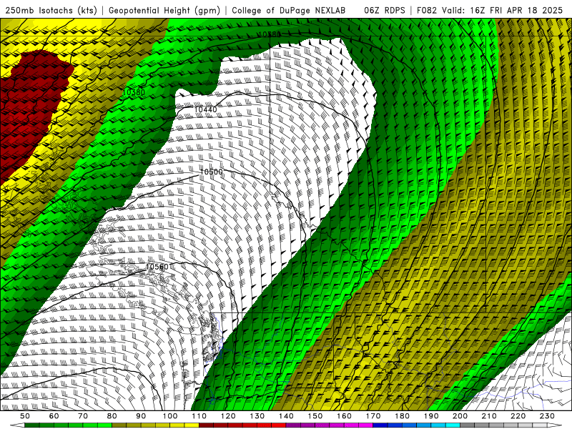This screenshot has width=572, height=429.
Task: Select the dark gray swatch just above 200
Action: (468, 425)
